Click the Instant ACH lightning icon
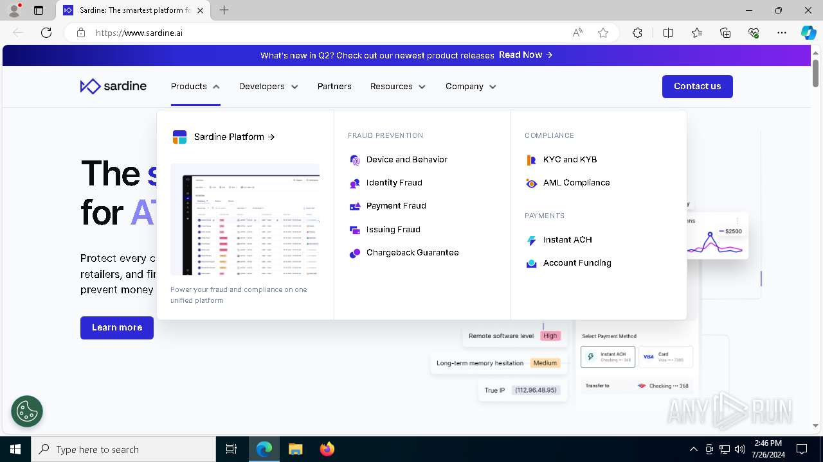823x462 pixels. click(x=531, y=240)
